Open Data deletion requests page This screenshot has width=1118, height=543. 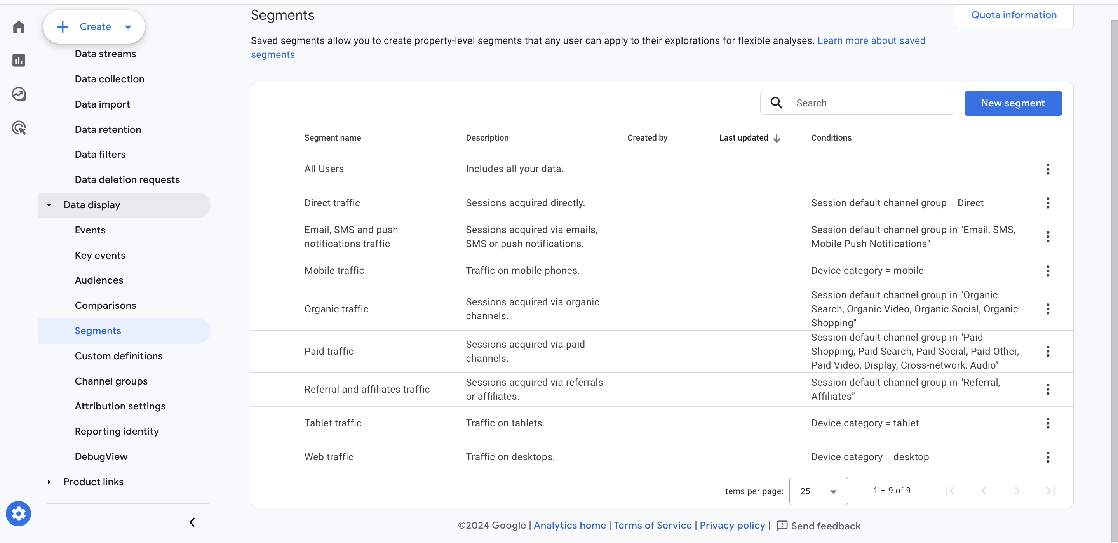point(127,180)
